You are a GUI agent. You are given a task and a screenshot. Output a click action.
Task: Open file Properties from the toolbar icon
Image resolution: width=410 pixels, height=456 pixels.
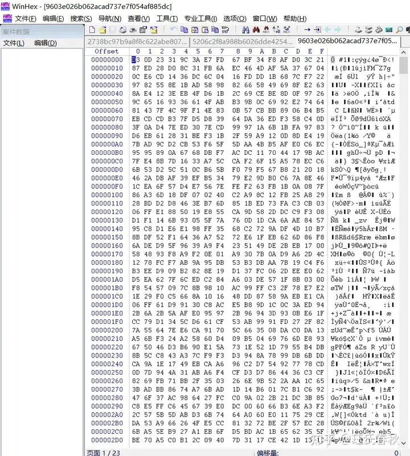[x=143, y=30]
